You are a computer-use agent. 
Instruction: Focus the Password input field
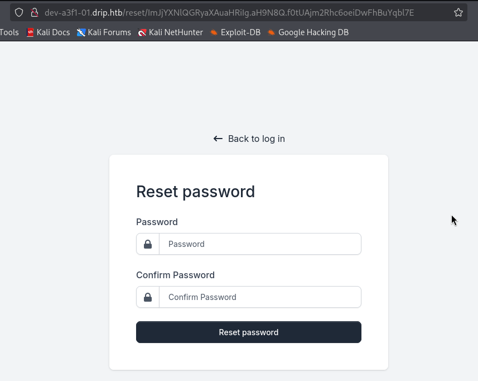click(x=260, y=244)
